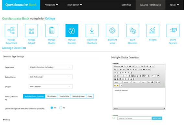Screen dimensions: 186x125
Task: Expand the ADMIN menu
Action: click(174, 5)
